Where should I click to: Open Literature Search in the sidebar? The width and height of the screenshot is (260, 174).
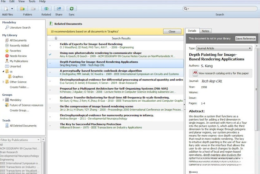(x=20, y=28)
